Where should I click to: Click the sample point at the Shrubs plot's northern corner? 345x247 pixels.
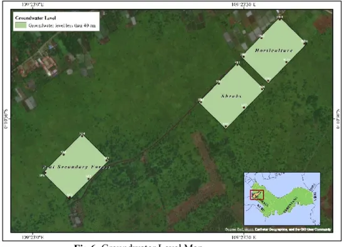click(x=237, y=64)
